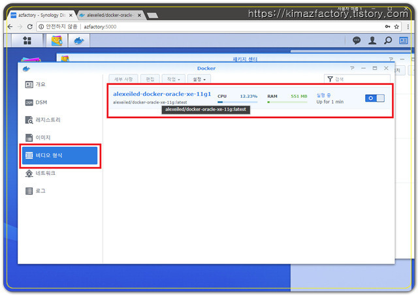Select 개요 in the Docker sidebar
The height and width of the screenshot is (295, 418).
pos(60,84)
